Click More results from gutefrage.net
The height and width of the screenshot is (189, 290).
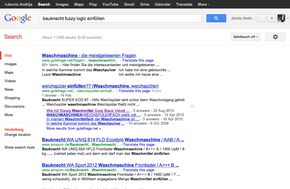point(74,129)
